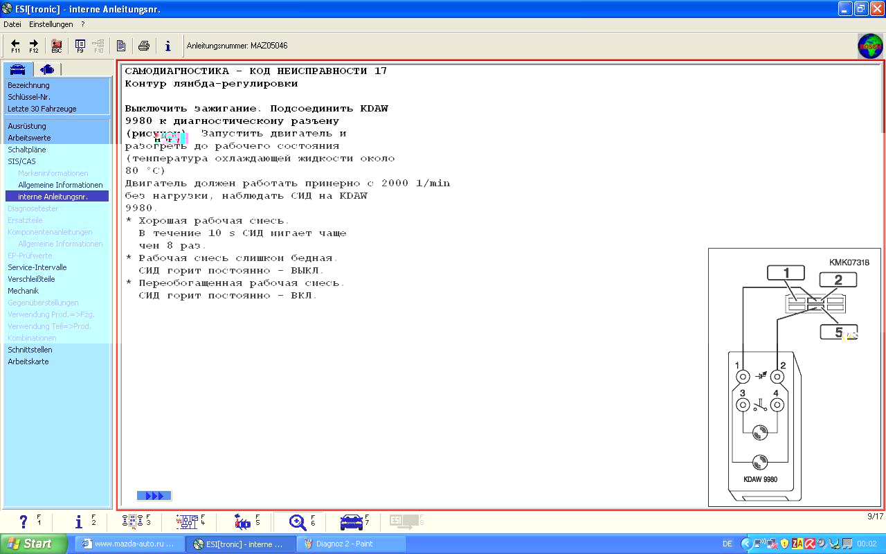
Task: Click the F11 back arrow icon
Action: click(x=15, y=46)
